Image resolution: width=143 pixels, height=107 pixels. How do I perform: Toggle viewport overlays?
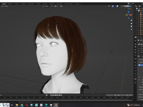pos(117,6)
